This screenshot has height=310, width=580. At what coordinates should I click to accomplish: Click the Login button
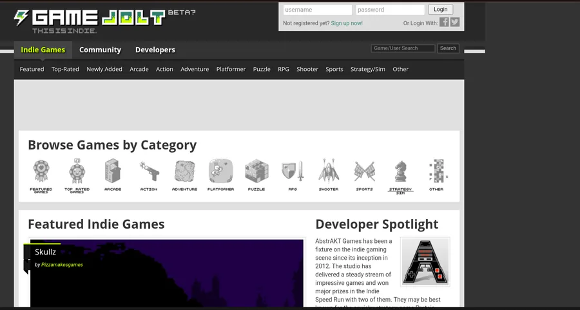441,10
